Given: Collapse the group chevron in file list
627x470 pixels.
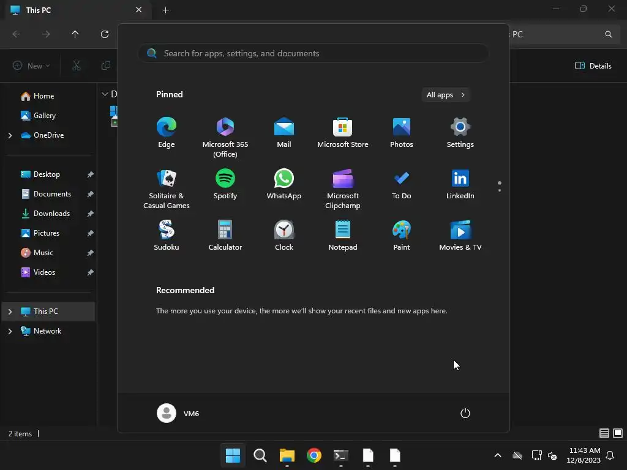Looking at the screenshot, I should [105, 94].
